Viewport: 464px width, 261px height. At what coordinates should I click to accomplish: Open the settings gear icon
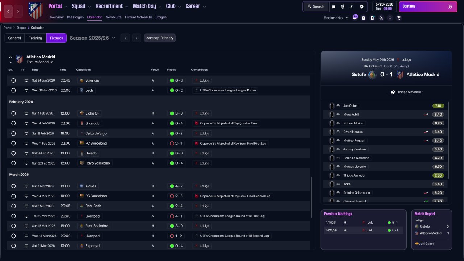[361, 7]
